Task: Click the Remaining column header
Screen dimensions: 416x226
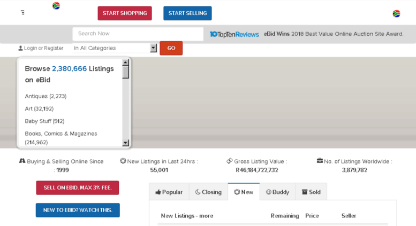Action: click(x=285, y=216)
